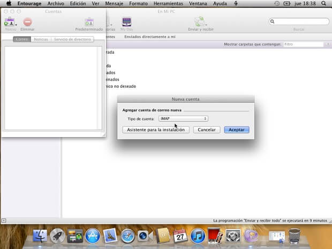The width and height of the screenshot is (332, 249).
Task: Open App Store from the Dock
Action: (x=93, y=236)
